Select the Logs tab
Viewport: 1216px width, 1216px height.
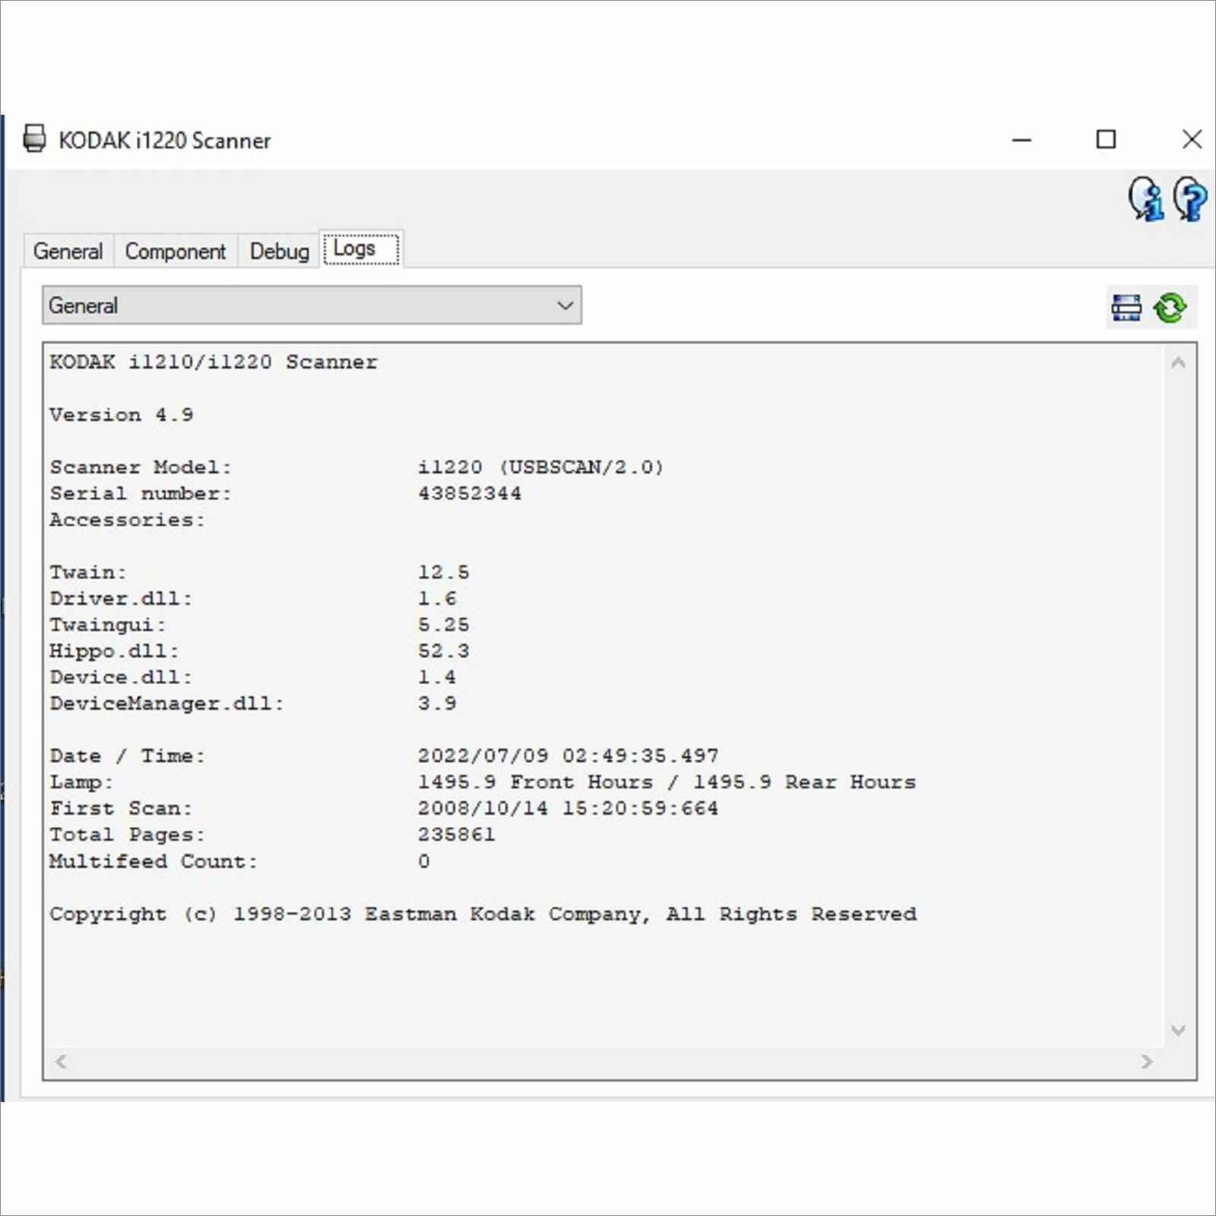pos(361,249)
